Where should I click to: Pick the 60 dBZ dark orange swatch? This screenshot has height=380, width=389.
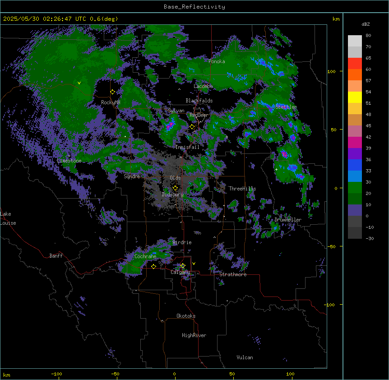coord(355,74)
